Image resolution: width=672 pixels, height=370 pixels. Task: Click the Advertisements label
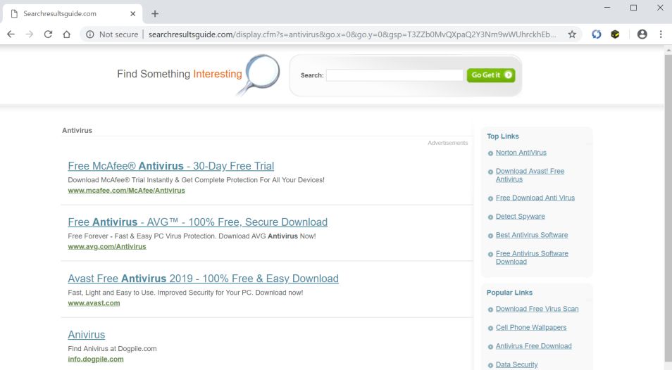[x=448, y=143]
